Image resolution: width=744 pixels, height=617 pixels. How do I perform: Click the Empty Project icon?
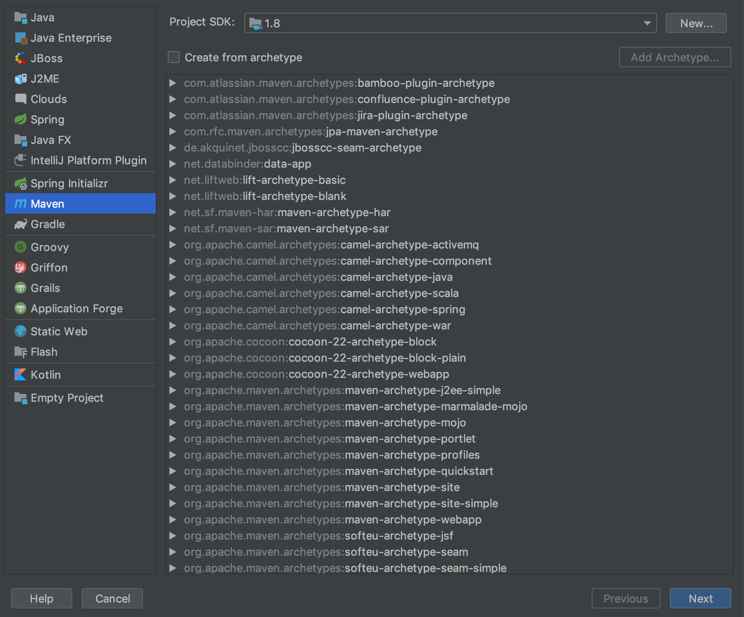(20, 398)
